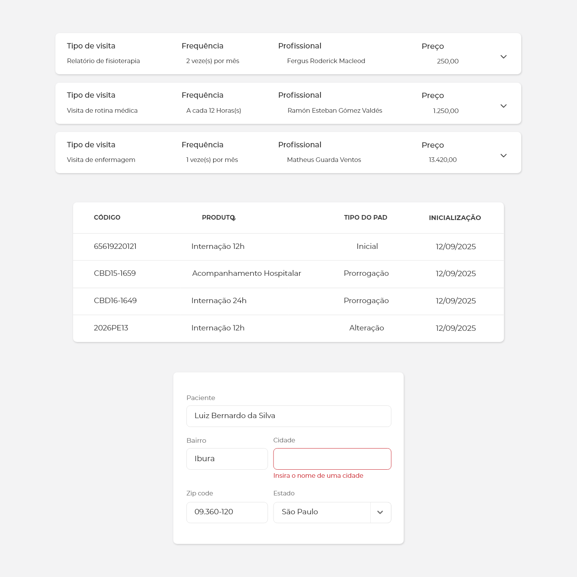
Task: Expand the Relatório de fisioterapia visit card
Action: (x=503, y=57)
